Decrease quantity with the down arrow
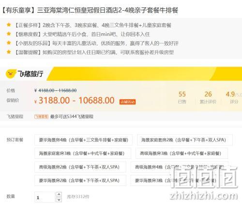 [59, 200]
